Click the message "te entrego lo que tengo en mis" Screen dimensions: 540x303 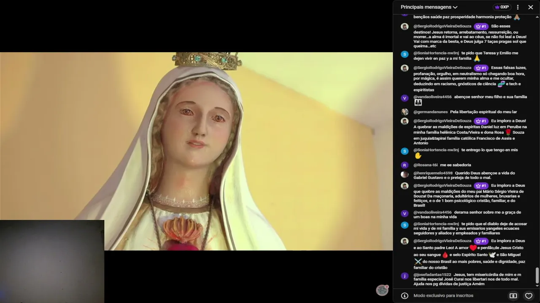pos(489,150)
